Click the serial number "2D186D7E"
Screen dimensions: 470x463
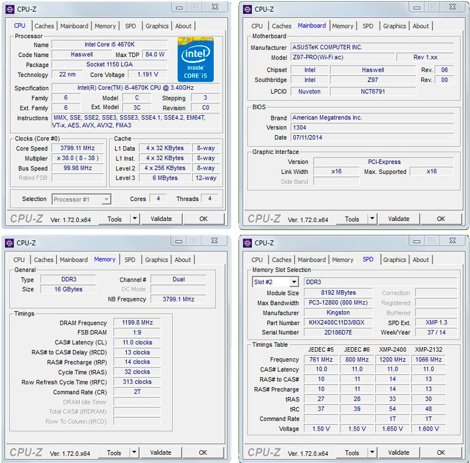338,332
